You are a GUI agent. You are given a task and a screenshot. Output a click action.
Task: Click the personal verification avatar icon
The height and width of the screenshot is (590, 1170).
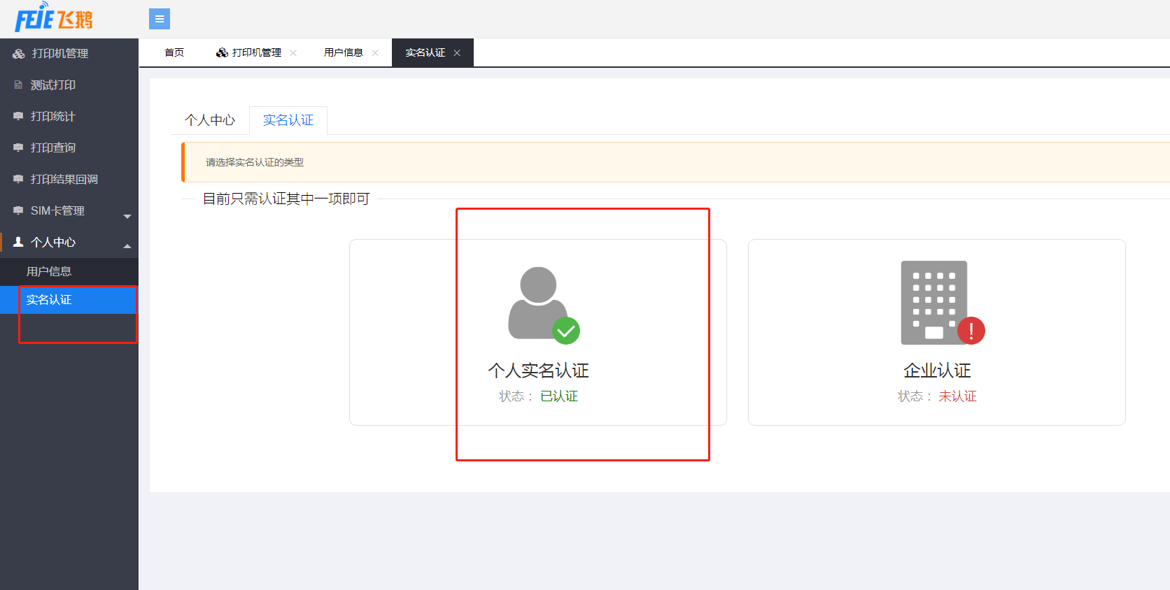(538, 303)
